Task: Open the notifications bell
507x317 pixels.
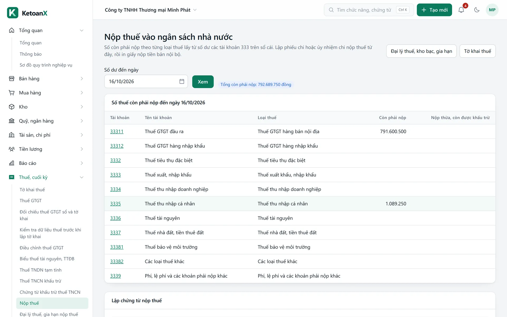Action: tap(461, 10)
